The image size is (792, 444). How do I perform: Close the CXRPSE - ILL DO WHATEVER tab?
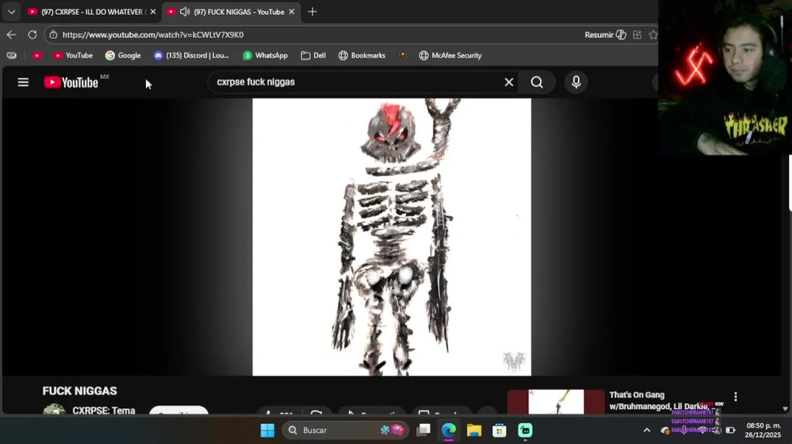[x=153, y=12]
